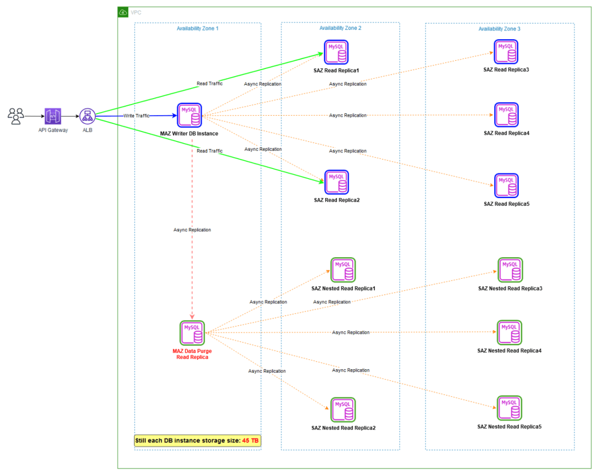Image resolution: width=599 pixels, height=475 pixels.
Task: Click the SAZ Read Replica2 caption
Action: [x=336, y=200]
